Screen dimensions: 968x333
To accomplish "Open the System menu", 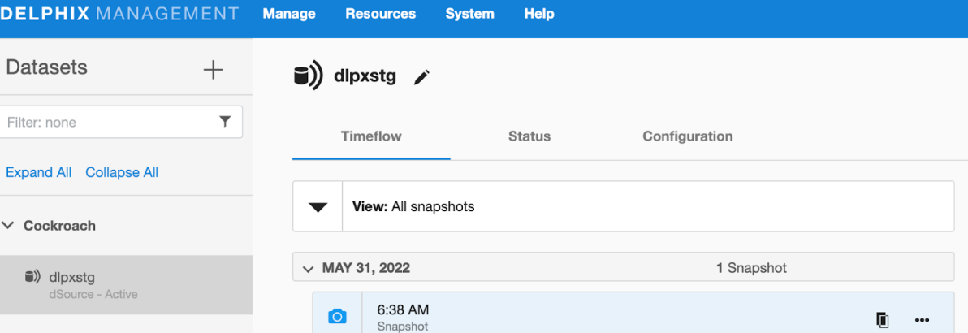I will click(469, 14).
